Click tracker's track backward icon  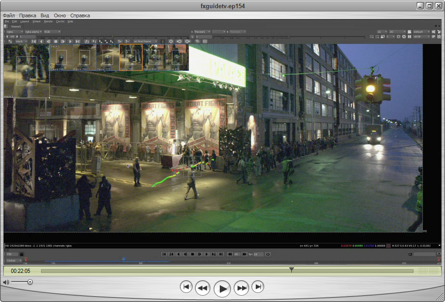click(41, 41)
